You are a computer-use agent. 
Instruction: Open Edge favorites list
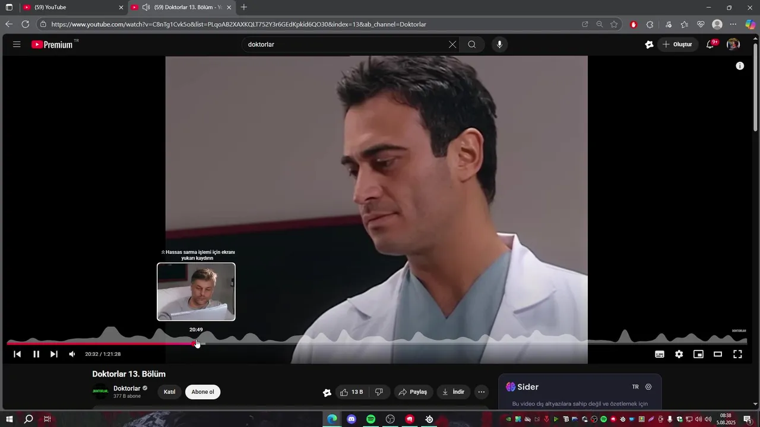[685, 24]
